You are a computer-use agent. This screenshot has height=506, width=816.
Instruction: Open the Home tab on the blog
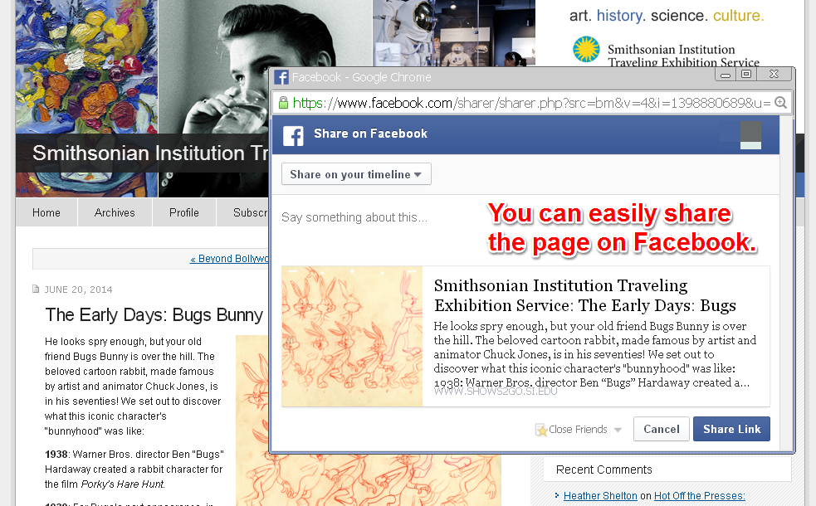46,212
